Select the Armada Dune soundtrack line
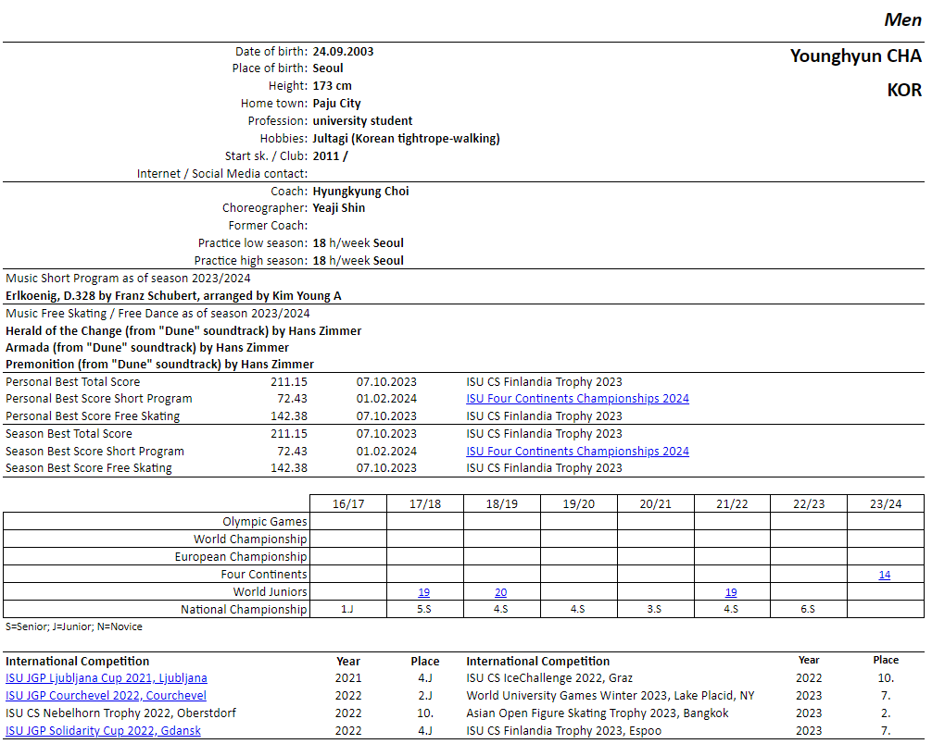The width and height of the screenshot is (932, 744). coord(146,347)
